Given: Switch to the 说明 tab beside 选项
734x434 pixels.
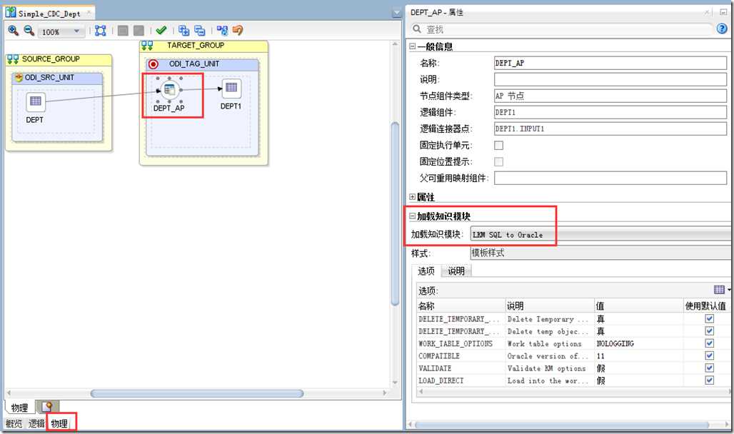Looking at the screenshot, I should pyautogui.click(x=456, y=271).
